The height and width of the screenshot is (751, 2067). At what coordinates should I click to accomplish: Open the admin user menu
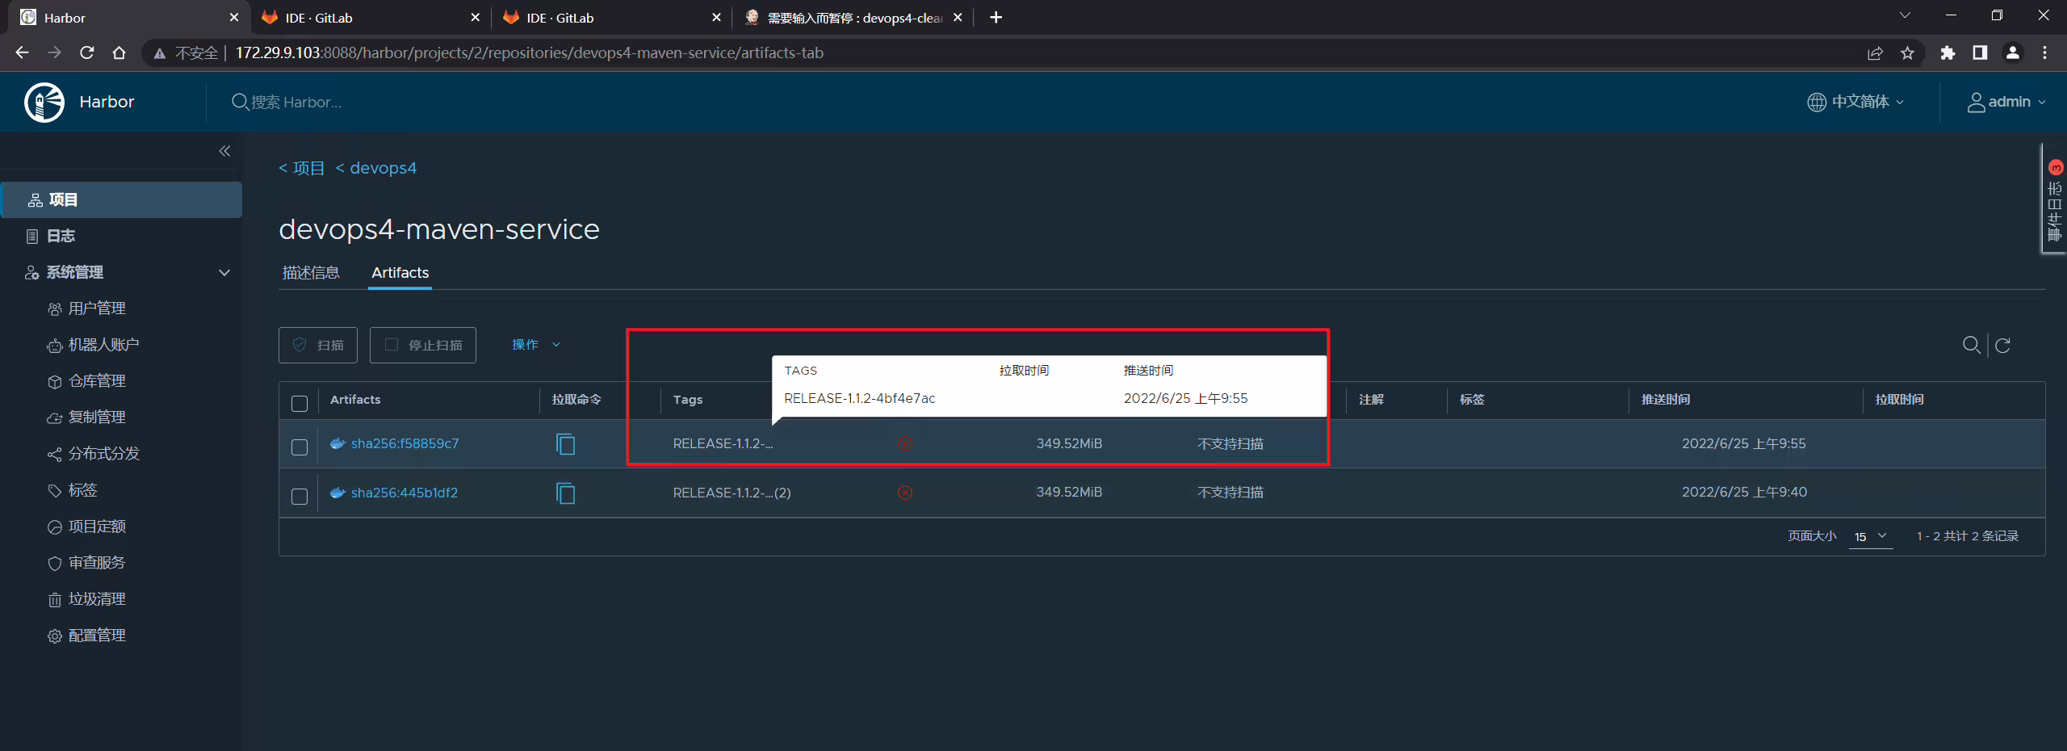click(2006, 102)
